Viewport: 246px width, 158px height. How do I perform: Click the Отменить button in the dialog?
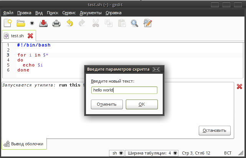(107, 104)
